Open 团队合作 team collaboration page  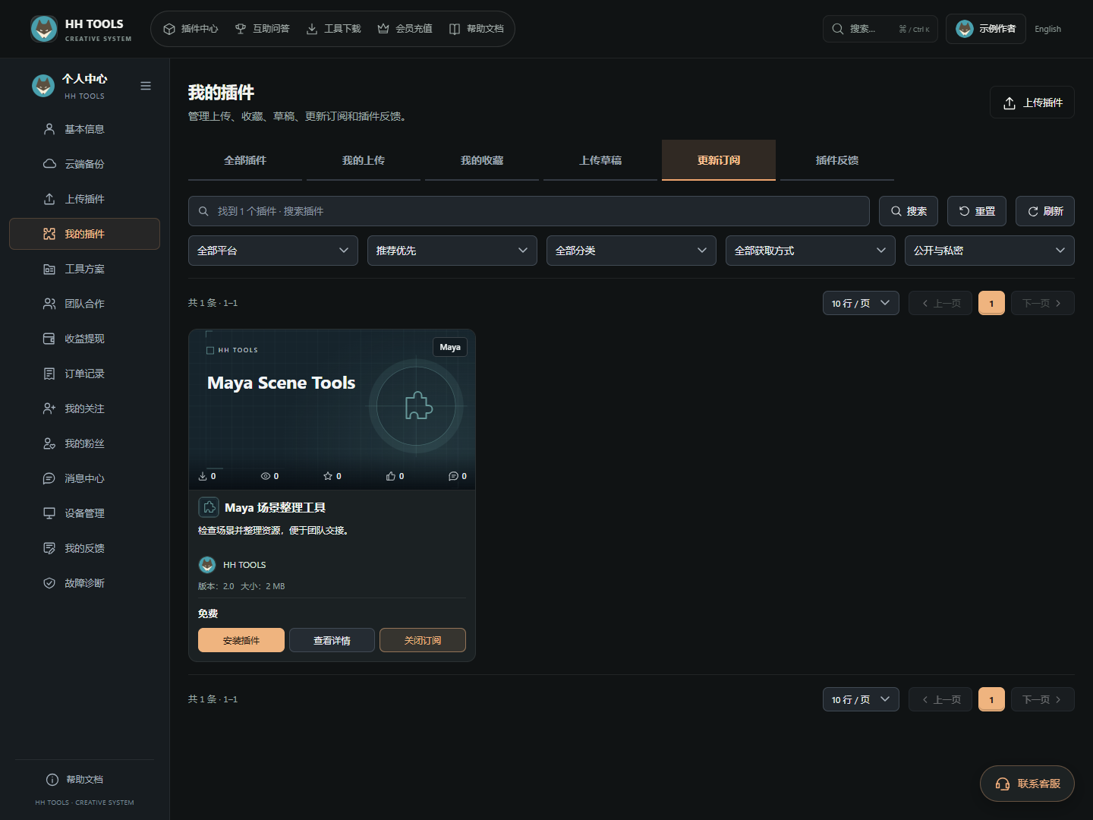[84, 304]
